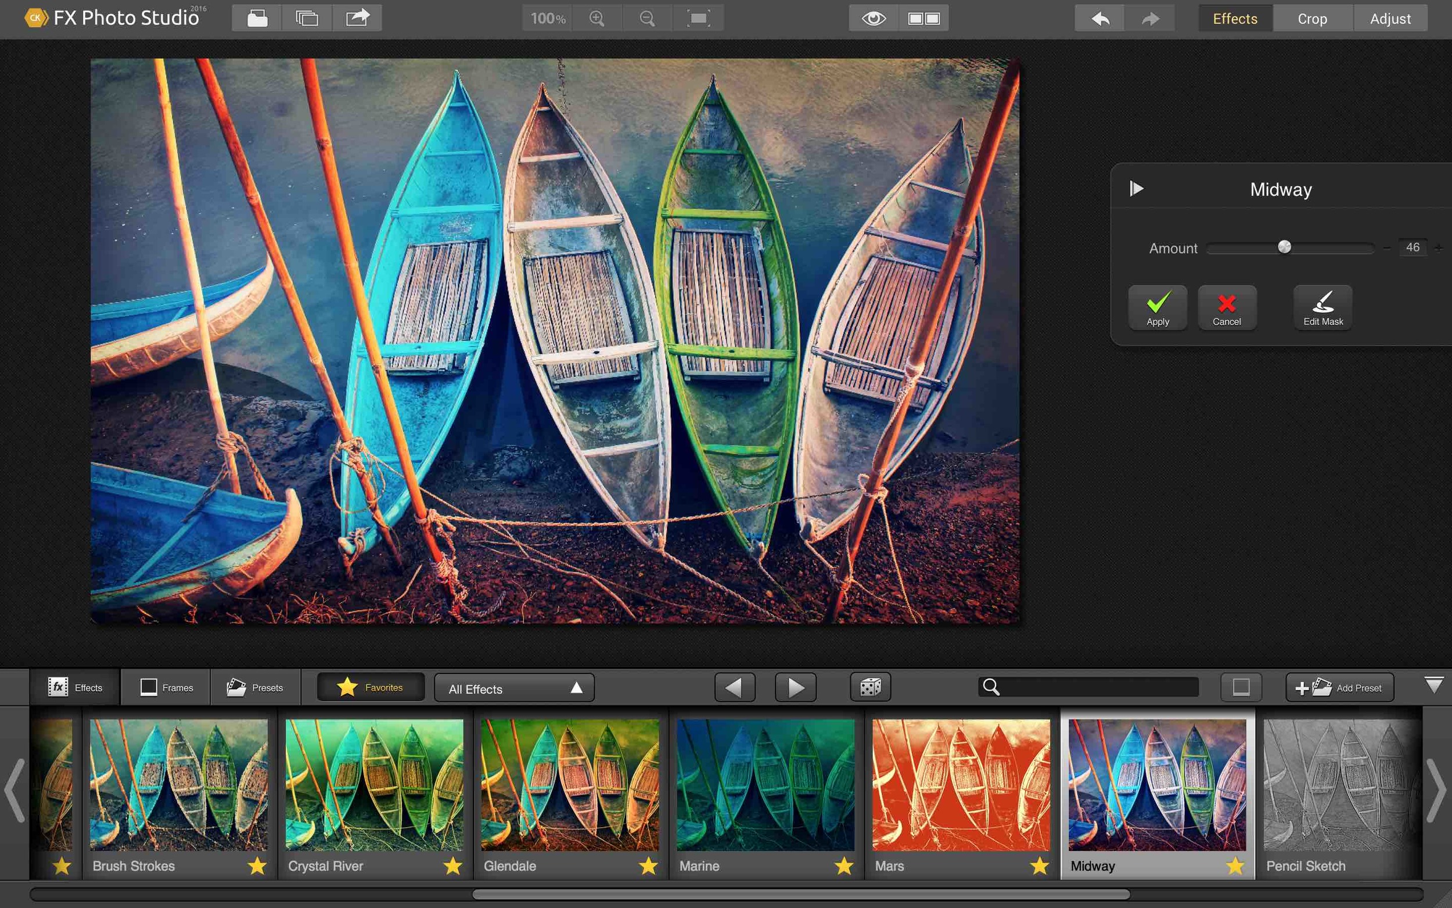Image resolution: width=1452 pixels, height=908 pixels.
Task: Zoom in with the magnifier plus icon
Action: 596,19
